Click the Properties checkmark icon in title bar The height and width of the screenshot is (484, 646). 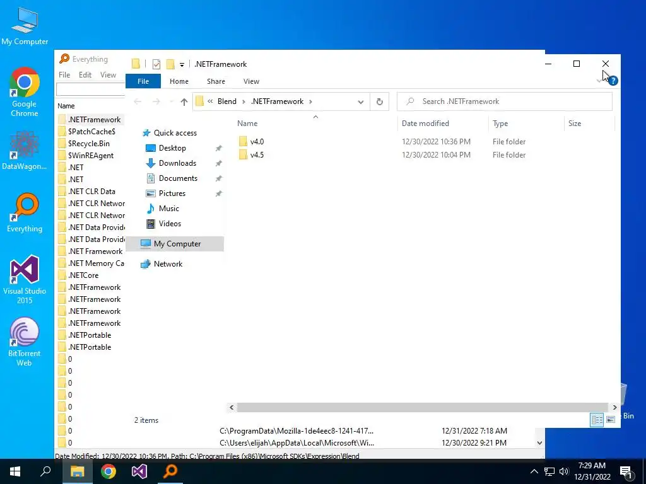pos(156,64)
